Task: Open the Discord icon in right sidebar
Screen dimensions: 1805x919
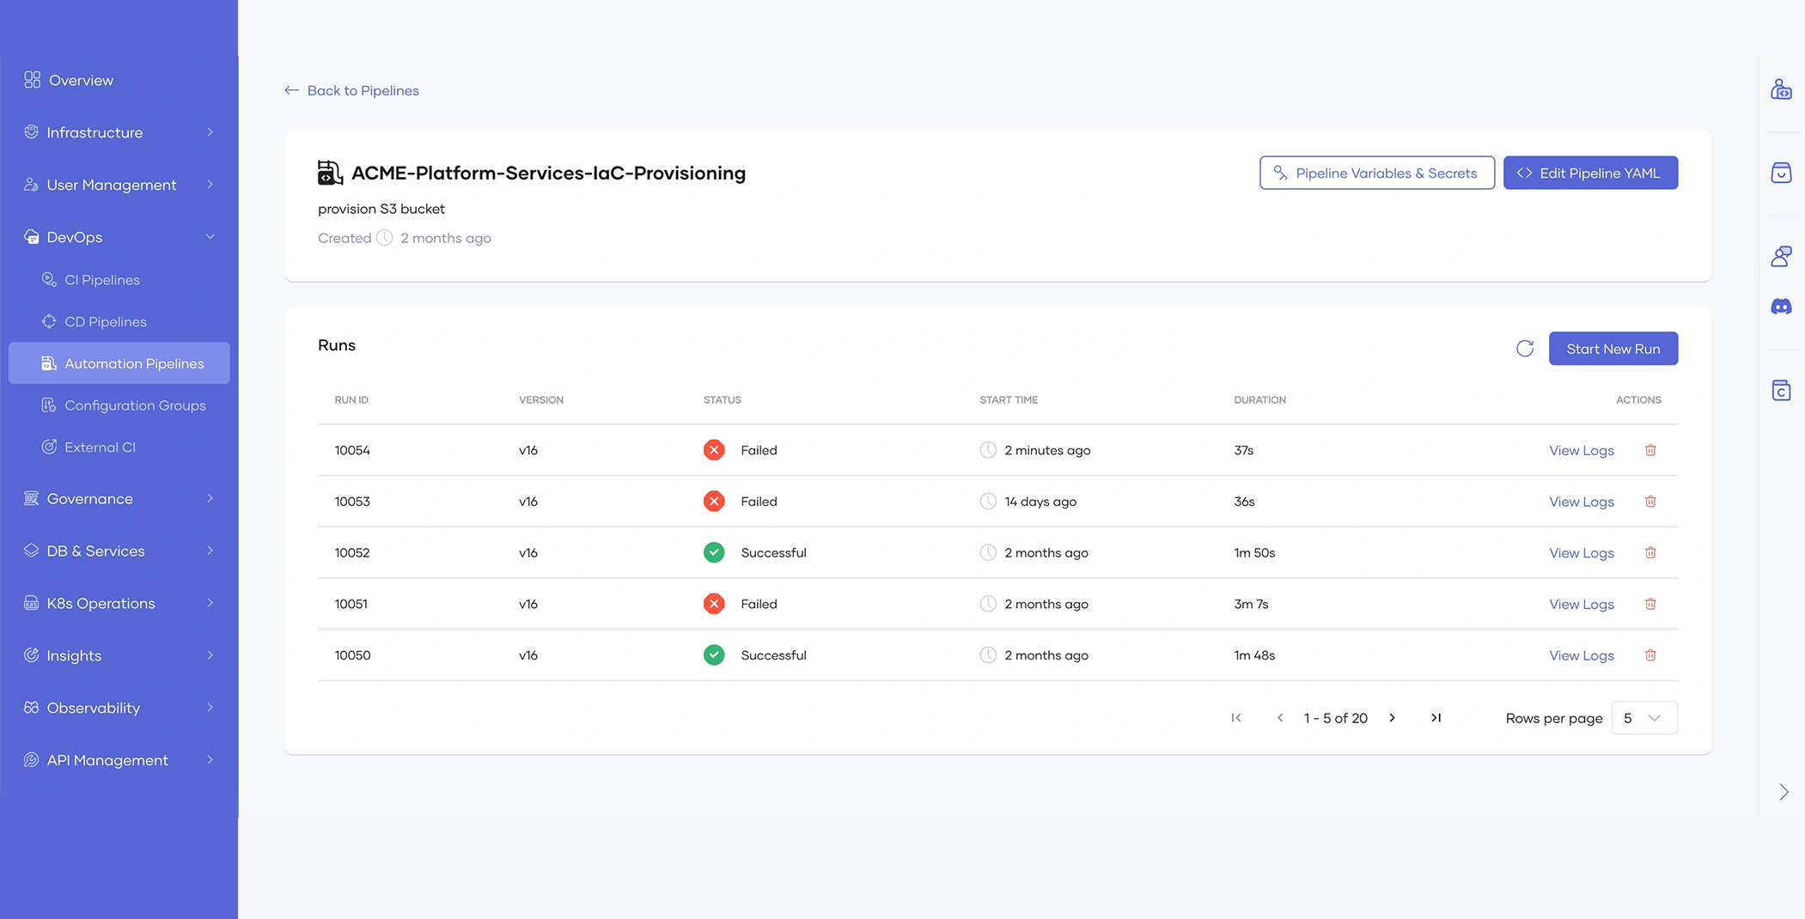Action: (x=1781, y=307)
